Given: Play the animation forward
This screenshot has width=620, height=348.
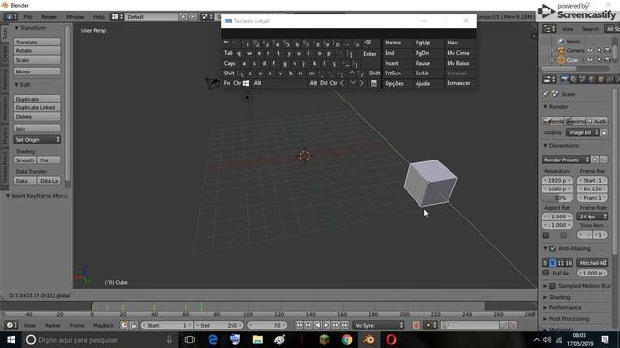Looking at the screenshot, I should pos(326,325).
